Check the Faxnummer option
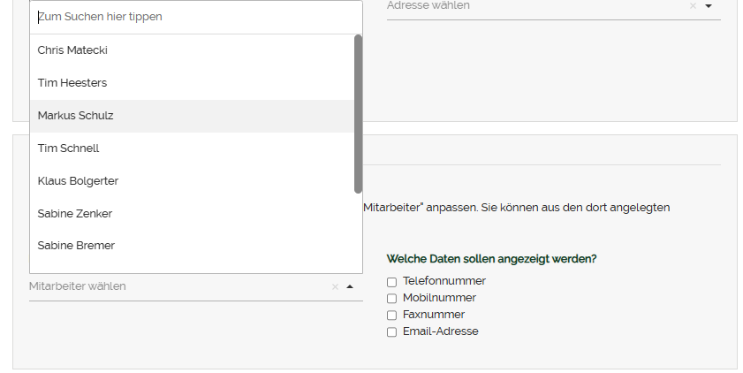Viewport: 743px width, 373px height. 391,316
